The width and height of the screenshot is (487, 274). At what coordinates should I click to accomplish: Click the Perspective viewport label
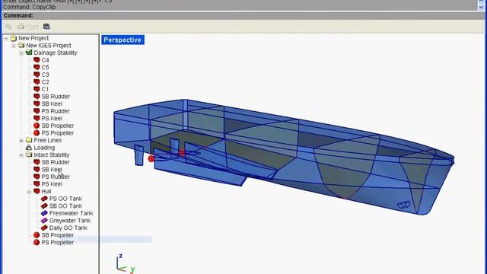(x=123, y=40)
